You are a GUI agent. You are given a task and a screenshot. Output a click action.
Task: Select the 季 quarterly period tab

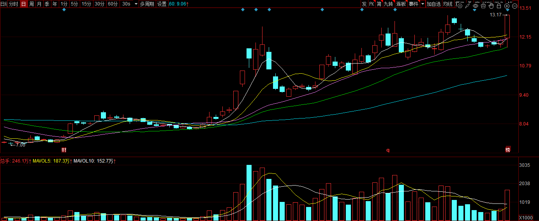[x=47, y=4]
